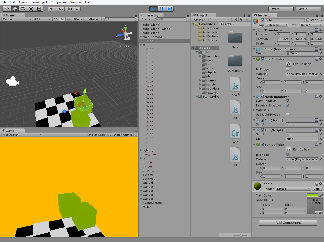The height and width of the screenshot is (242, 324).
Task: Toggle the Static checkbox
Action: tap(308, 20)
